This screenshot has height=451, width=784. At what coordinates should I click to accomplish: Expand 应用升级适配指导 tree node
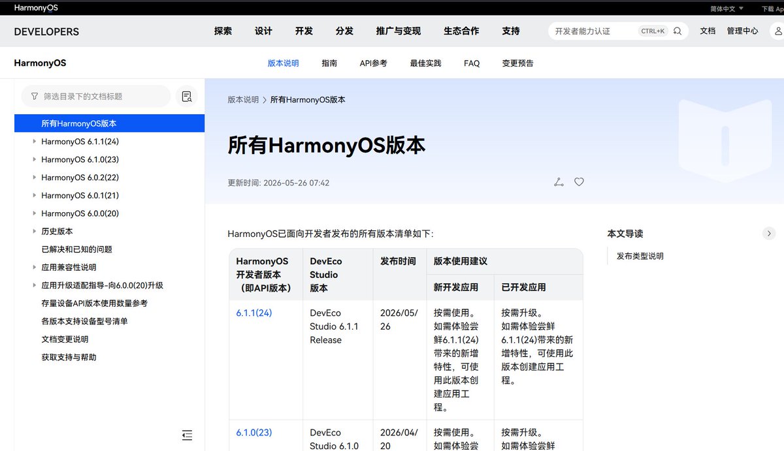[34, 285]
